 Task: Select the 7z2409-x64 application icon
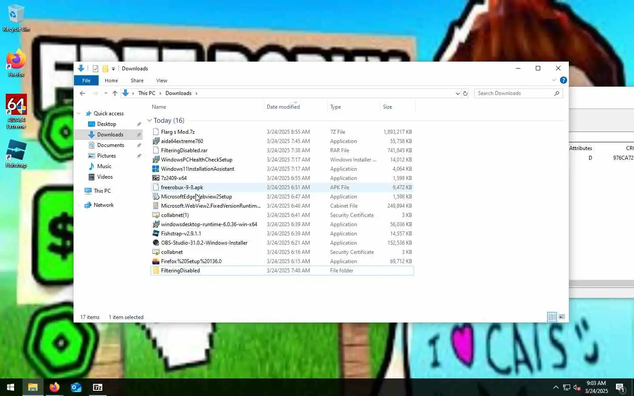point(155,178)
